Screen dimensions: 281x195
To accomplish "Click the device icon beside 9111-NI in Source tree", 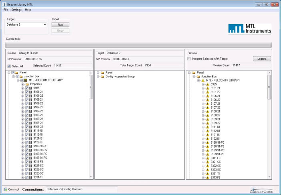I will tap(30, 131).
